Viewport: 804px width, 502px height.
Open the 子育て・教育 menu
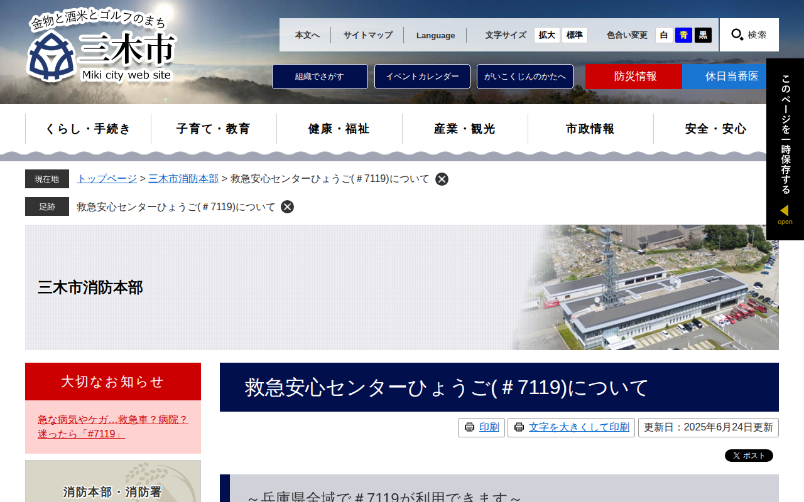pyautogui.click(x=214, y=129)
